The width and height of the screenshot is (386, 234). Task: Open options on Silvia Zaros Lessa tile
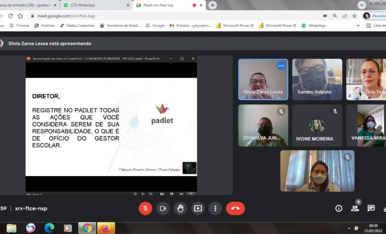tap(281, 66)
